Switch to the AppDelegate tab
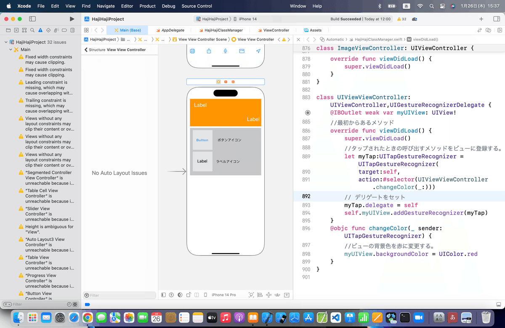The width and height of the screenshot is (505, 328). pyautogui.click(x=170, y=30)
